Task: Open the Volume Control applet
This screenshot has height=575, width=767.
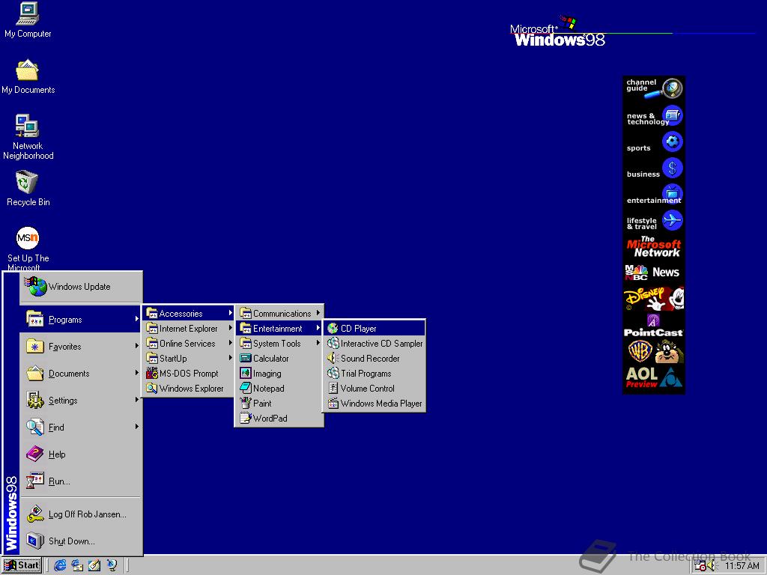Action: 368,388
